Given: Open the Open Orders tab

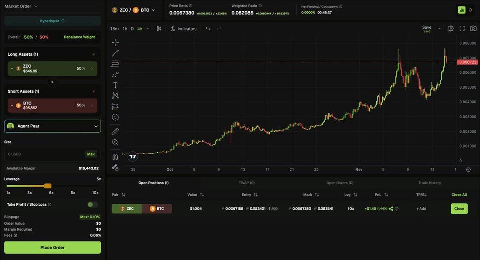Looking at the screenshot, I should [x=340, y=183].
